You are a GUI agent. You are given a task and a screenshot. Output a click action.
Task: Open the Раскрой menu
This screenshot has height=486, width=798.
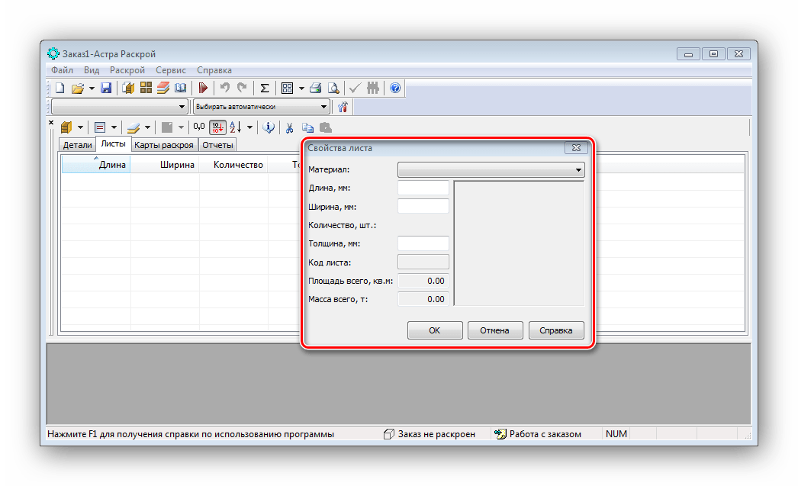[x=127, y=70]
